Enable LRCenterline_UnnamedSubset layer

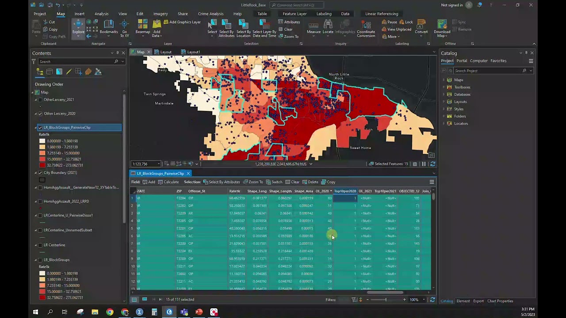click(x=40, y=230)
